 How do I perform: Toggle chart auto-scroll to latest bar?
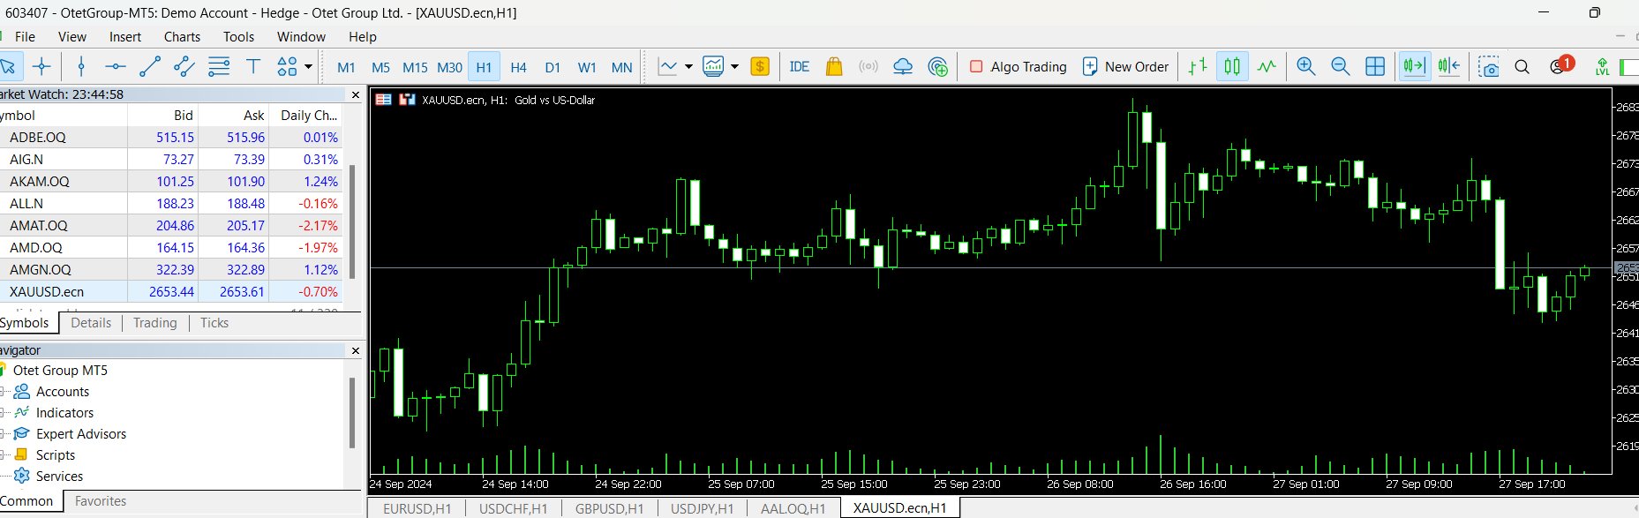point(1414,66)
